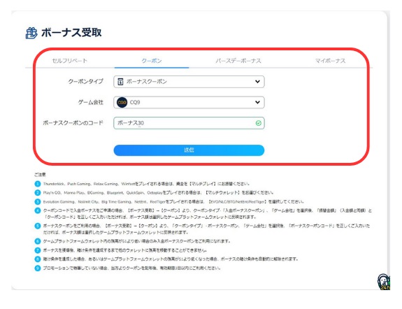The width and height of the screenshot is (402, 309).
Task: Click the gift icon beside ボーナス受取
Action: [31, 33]
